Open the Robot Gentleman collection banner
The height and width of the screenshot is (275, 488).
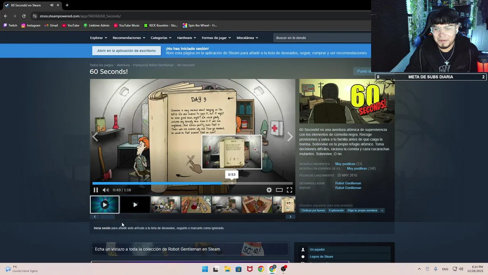point(189,249)
